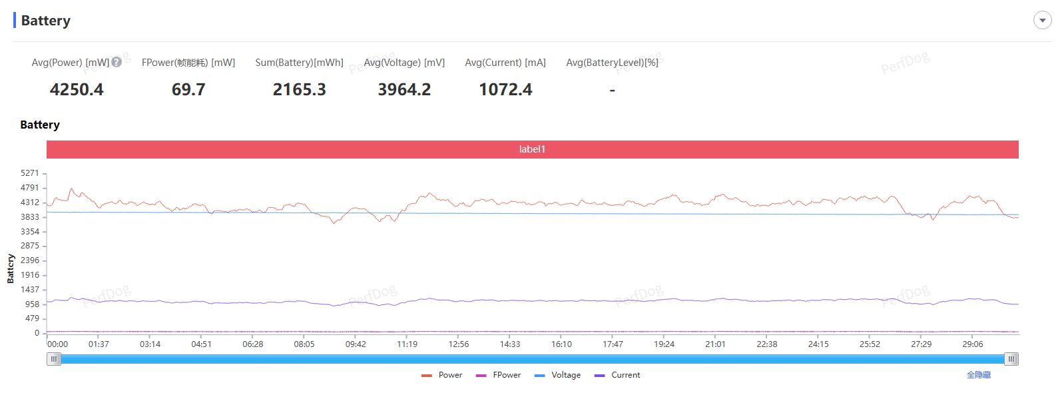Click the middle of the blue range slider track
Viewport: 1062px width, 393px height.
pyautogui.click(x=533, y=359)
